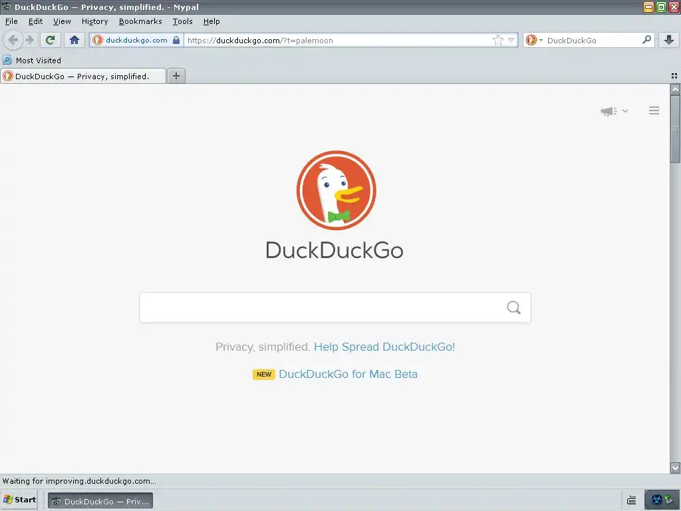Click the Start button
Viewport: 681px width, 511px height.
pyautogui.click(x=19, y=500)
